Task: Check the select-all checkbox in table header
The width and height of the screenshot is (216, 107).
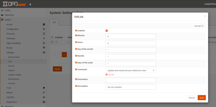Action: tap(52, 37)
